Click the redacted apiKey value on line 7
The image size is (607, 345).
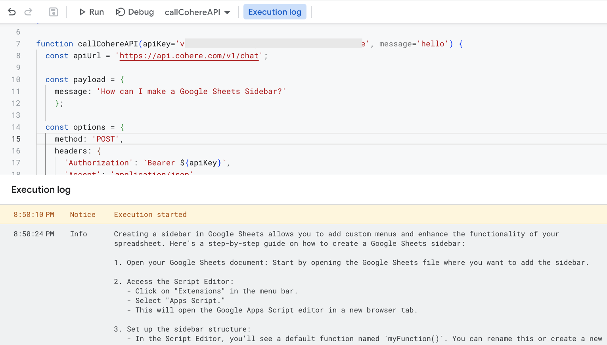tap(273, 44)
